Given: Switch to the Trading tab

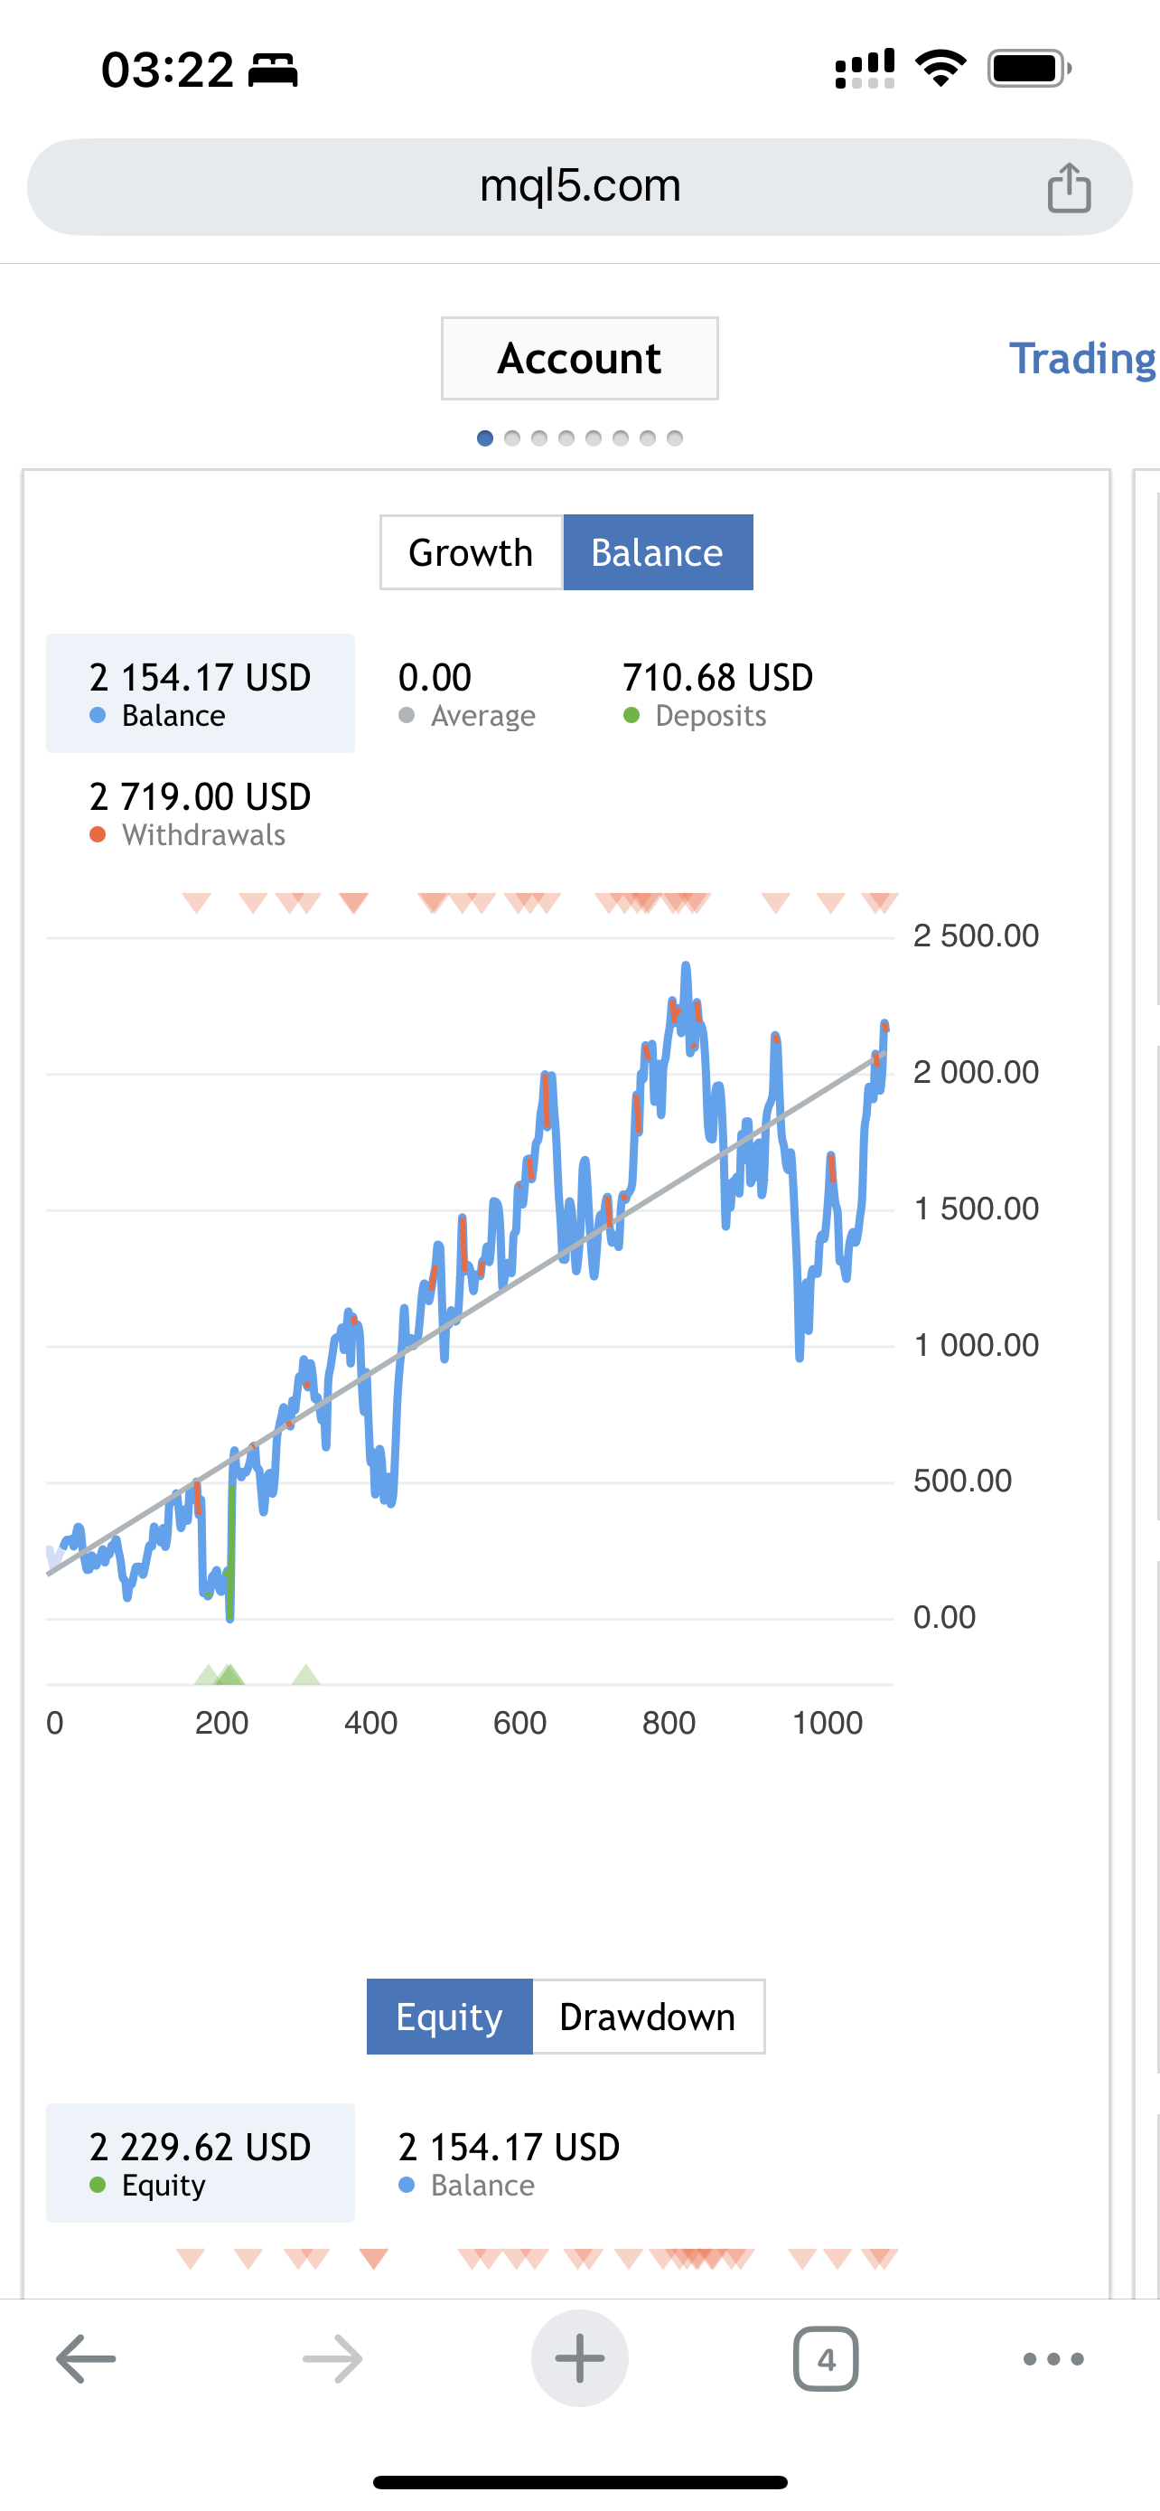Looking at the screenshot, I should pyautogui.click(x=1081, y=359).
